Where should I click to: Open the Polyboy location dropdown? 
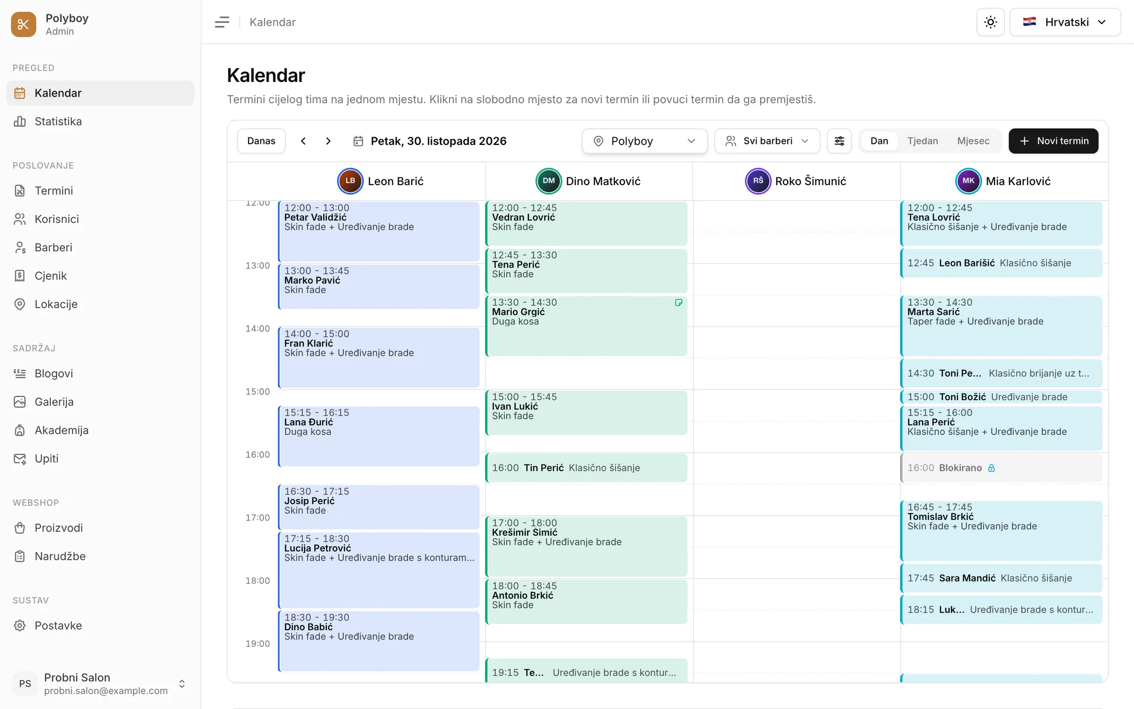coord(644,141)
